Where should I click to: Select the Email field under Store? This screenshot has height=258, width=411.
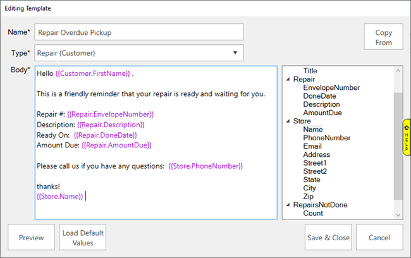[313, 146]
